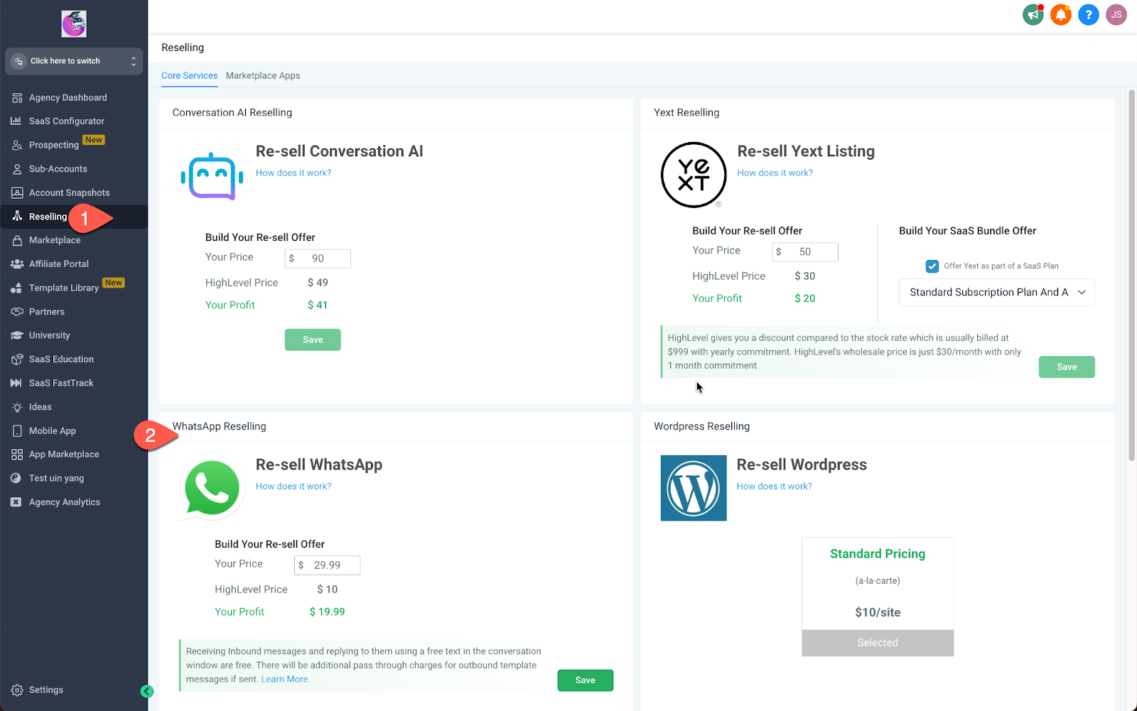1137x711 pixels.
Task: Open the JS user profile avatar
Action: [1116, 14]
